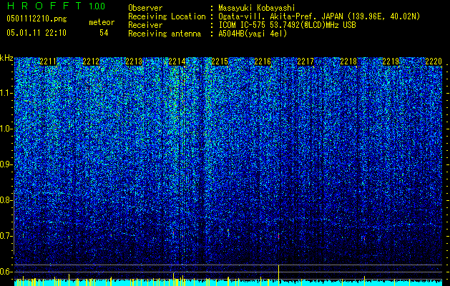Click the 2220 time marker
The image size is (450, 286).
point(434,61)
